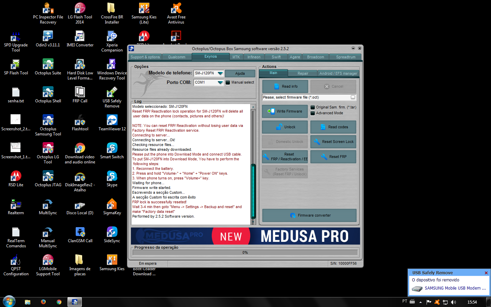Click the Log panel vertical scrollbar
This screenshot has height=307, width=491.
(253, 164)
